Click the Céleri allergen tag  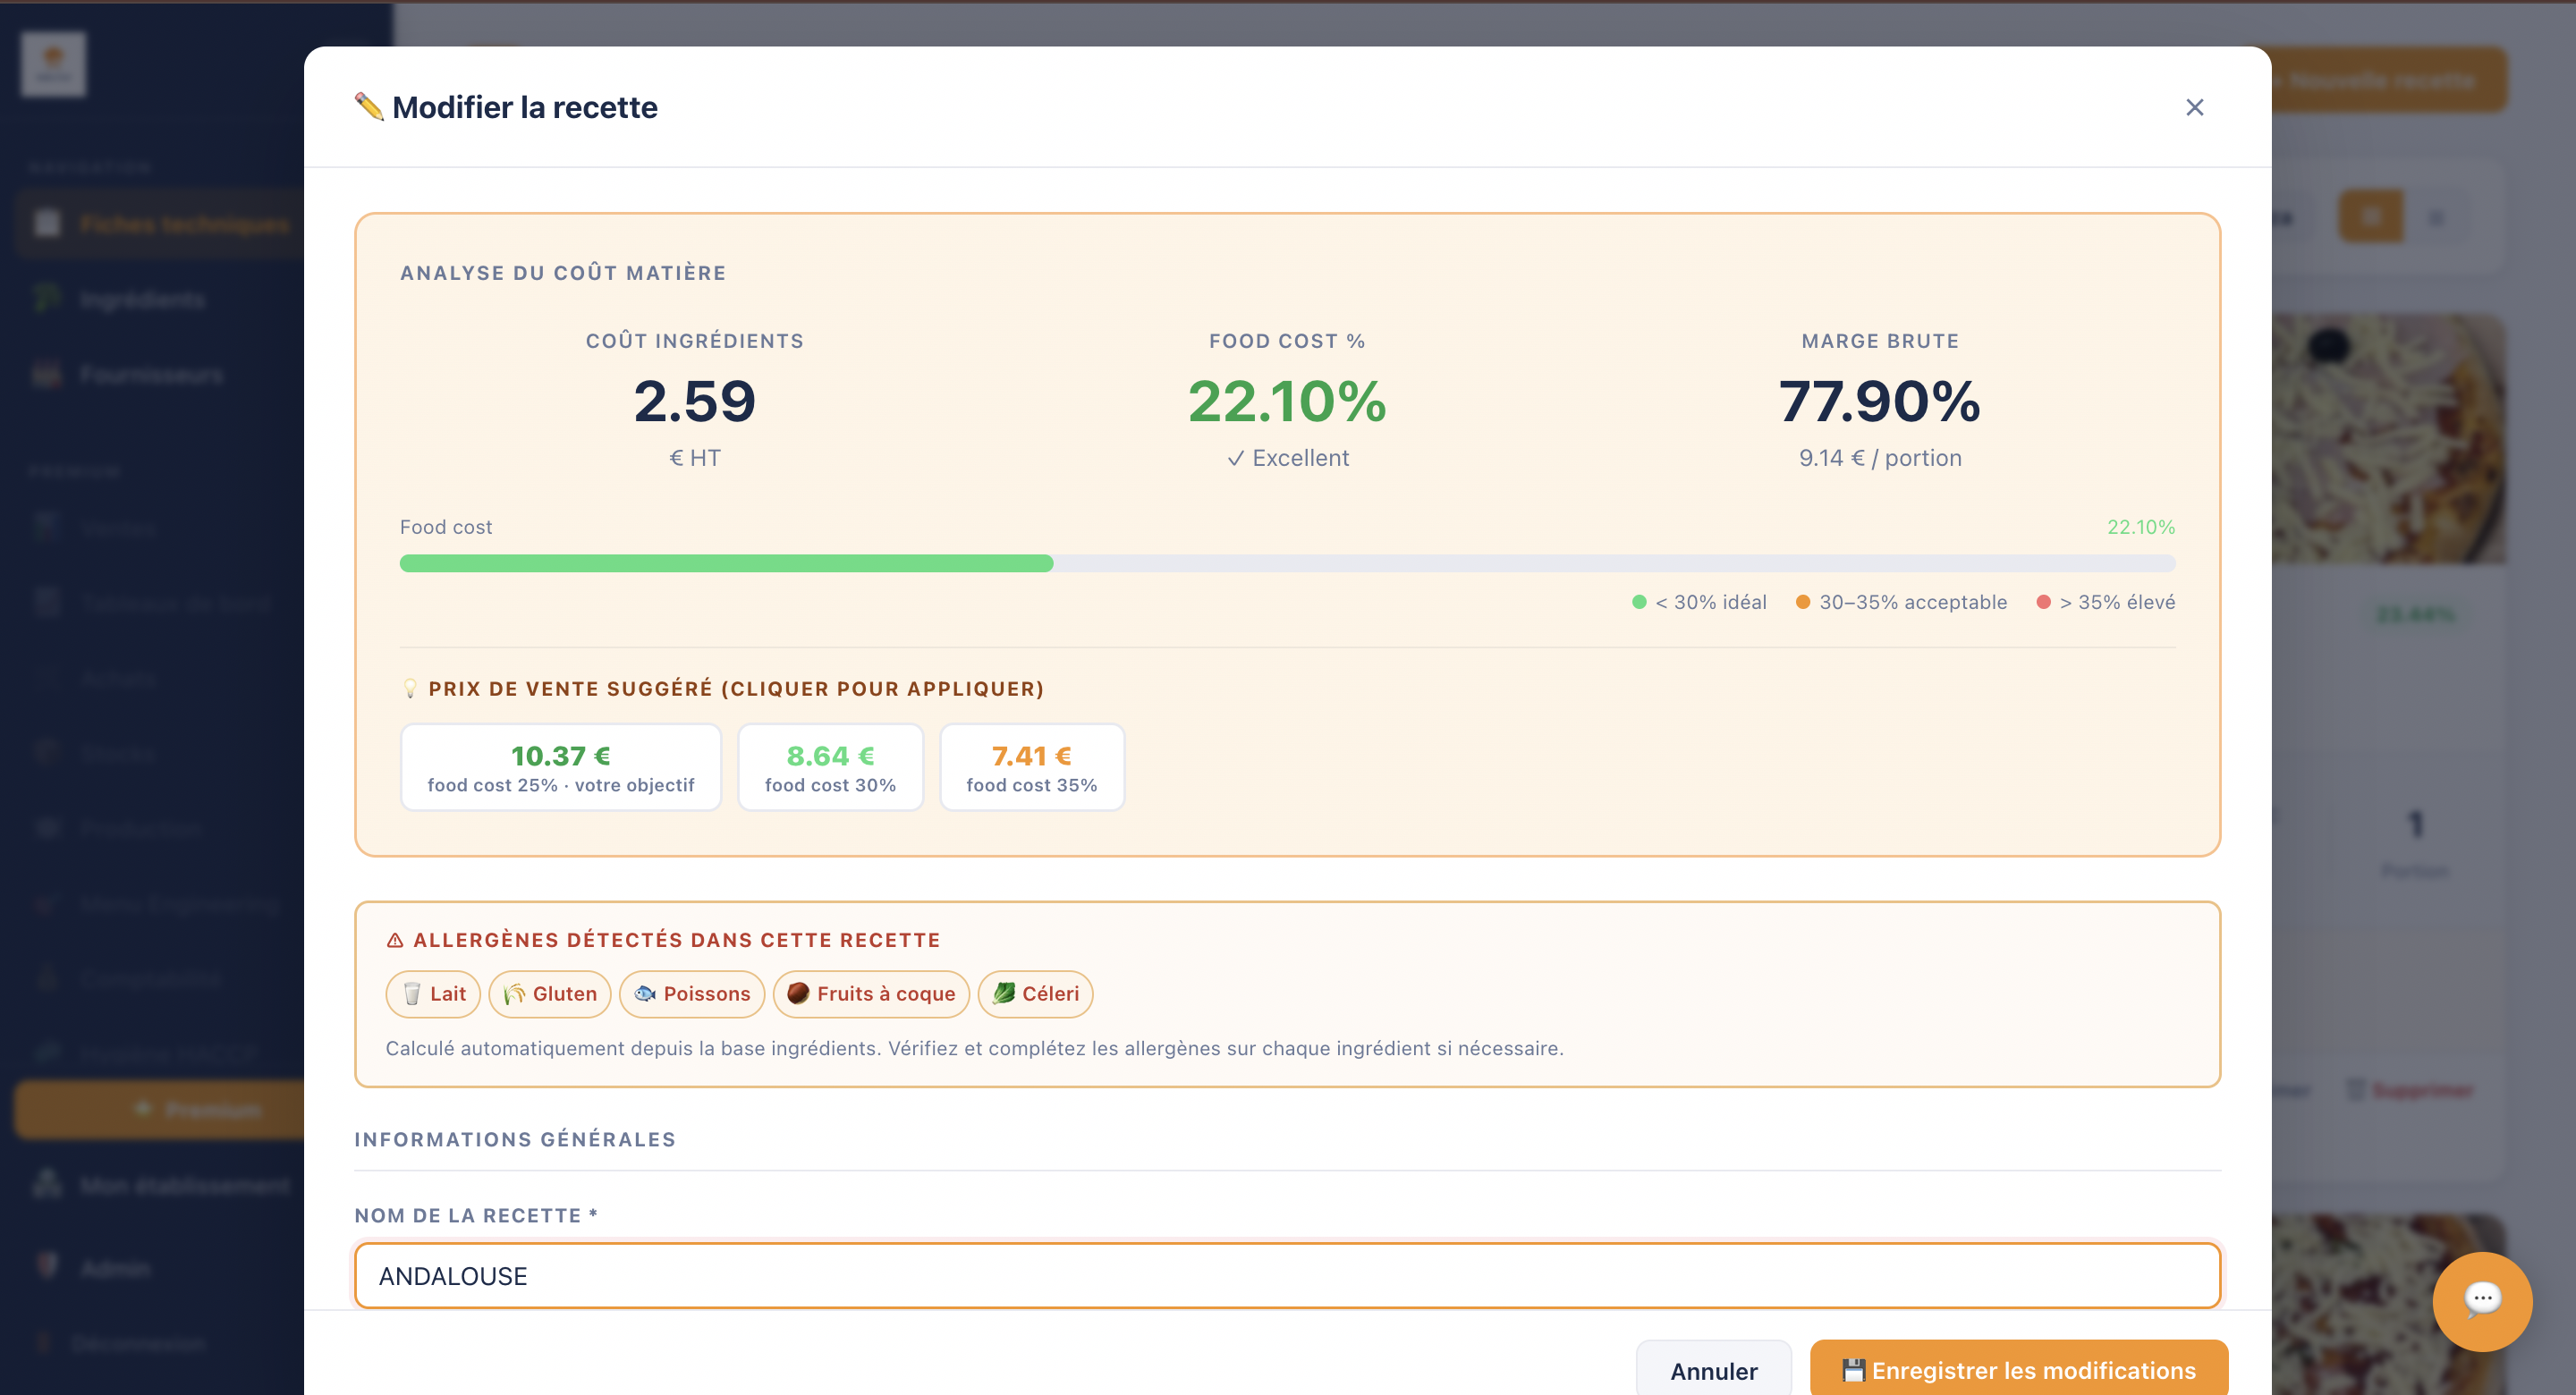(1035, 993)
